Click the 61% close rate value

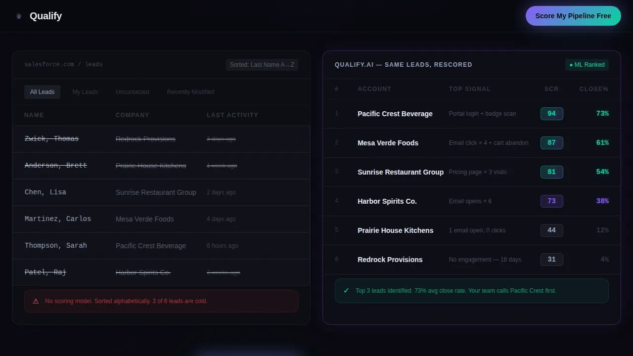coord(602,143)
